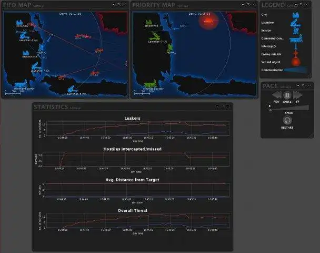Click the enemy missile m-10 on FIFO map
The image size is (320, 253).
(94, 73)
